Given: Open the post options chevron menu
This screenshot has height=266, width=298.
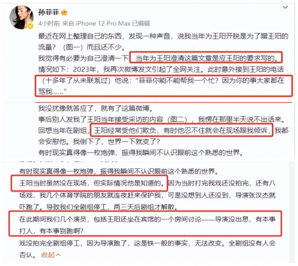Looking at the screenshot, I should tap(285, 7).
